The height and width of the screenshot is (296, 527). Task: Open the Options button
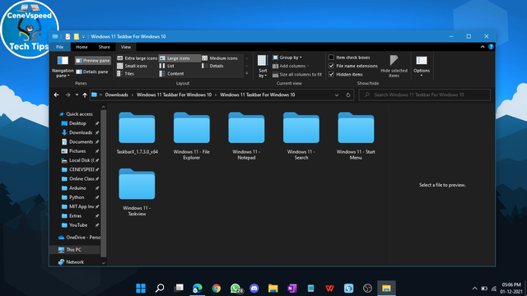tap(422, 66)
